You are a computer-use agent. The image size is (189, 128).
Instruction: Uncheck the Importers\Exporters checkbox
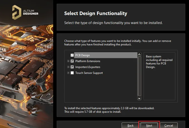click(x=72, y=67)
